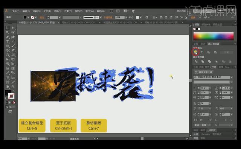Pick a color from the spectrum bar
This screenshot has height=149, width=241.
coord(214,36)
